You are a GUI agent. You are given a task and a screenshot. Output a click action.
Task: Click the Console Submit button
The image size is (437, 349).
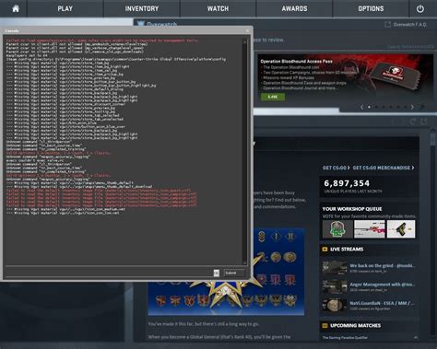[234, 273]
